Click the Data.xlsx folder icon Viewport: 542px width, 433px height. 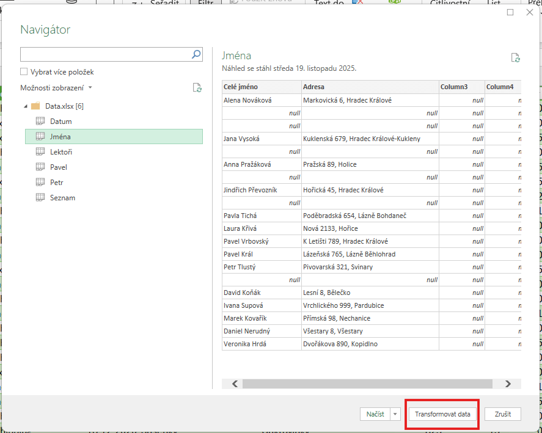pos(35,106)
